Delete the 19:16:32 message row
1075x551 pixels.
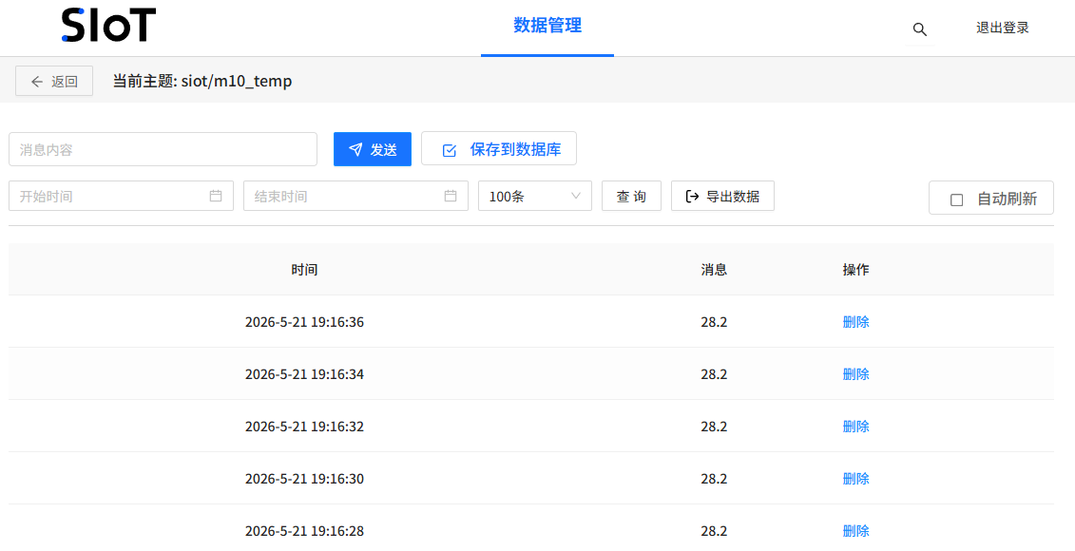[855, 427]
